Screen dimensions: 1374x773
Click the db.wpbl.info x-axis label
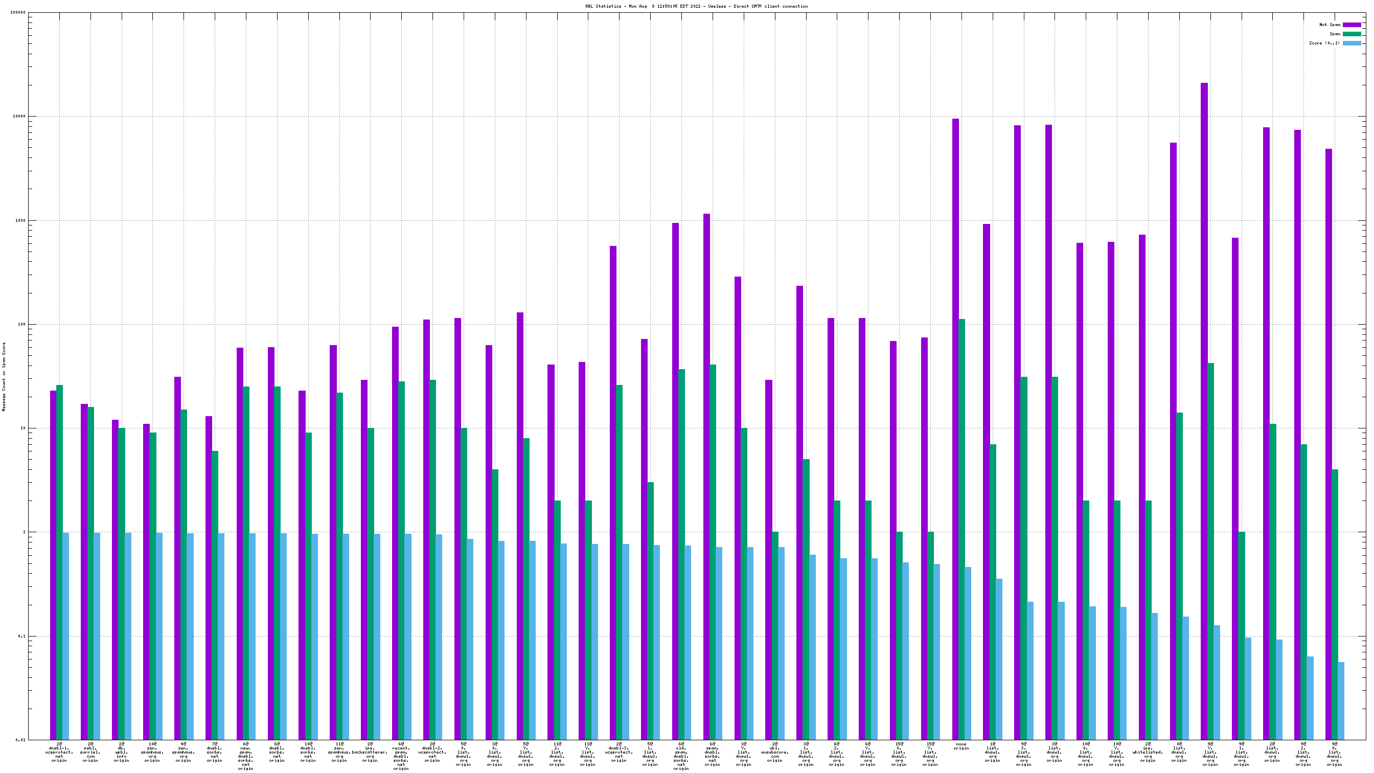(121, 752)
